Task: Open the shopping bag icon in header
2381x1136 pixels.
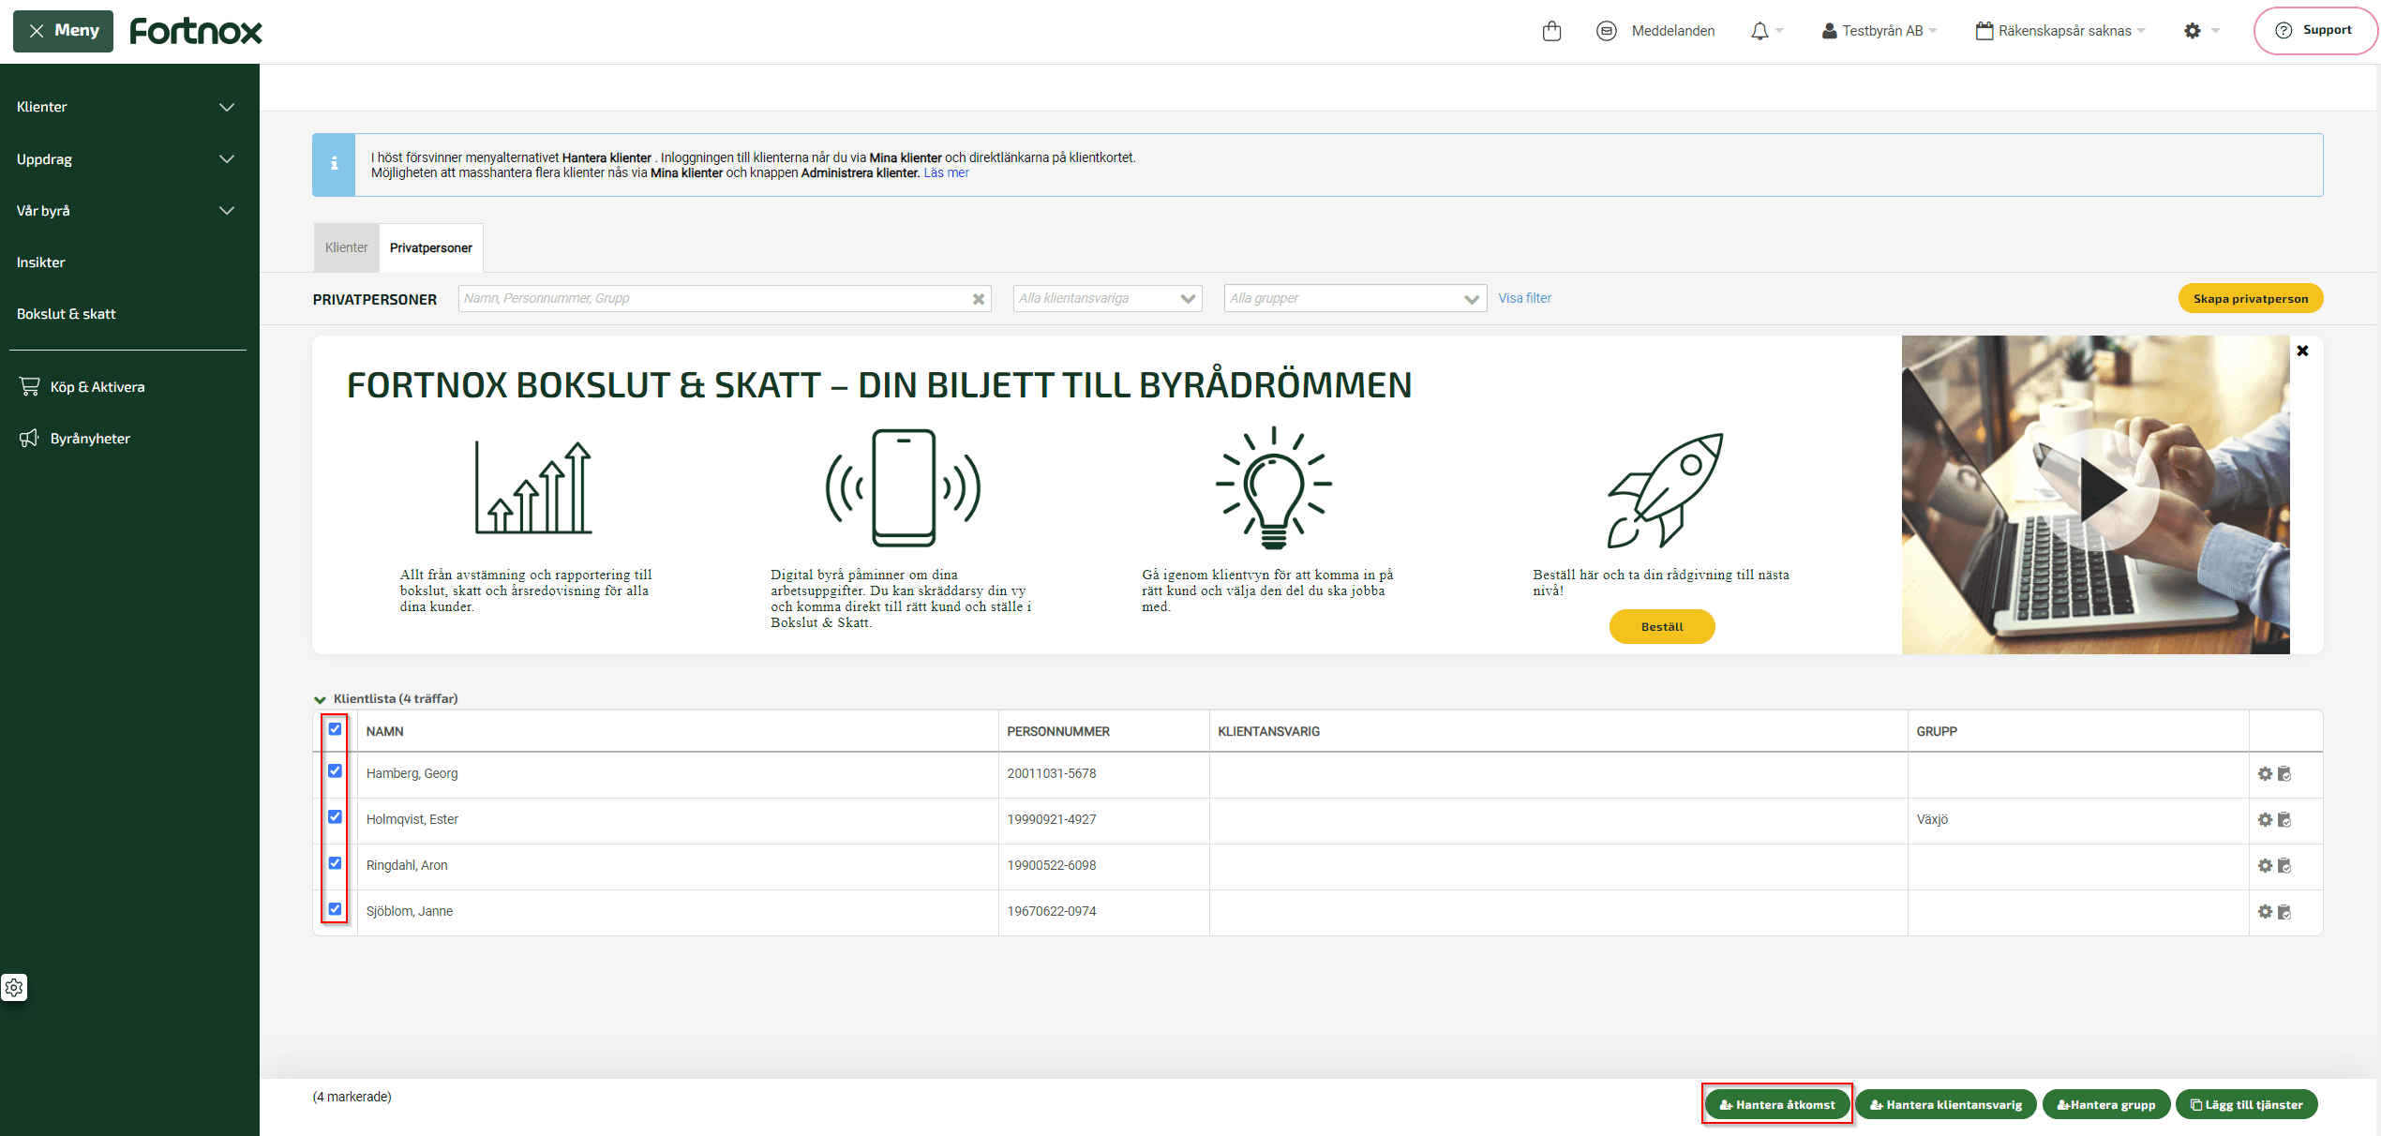Action: point(1551,31)
